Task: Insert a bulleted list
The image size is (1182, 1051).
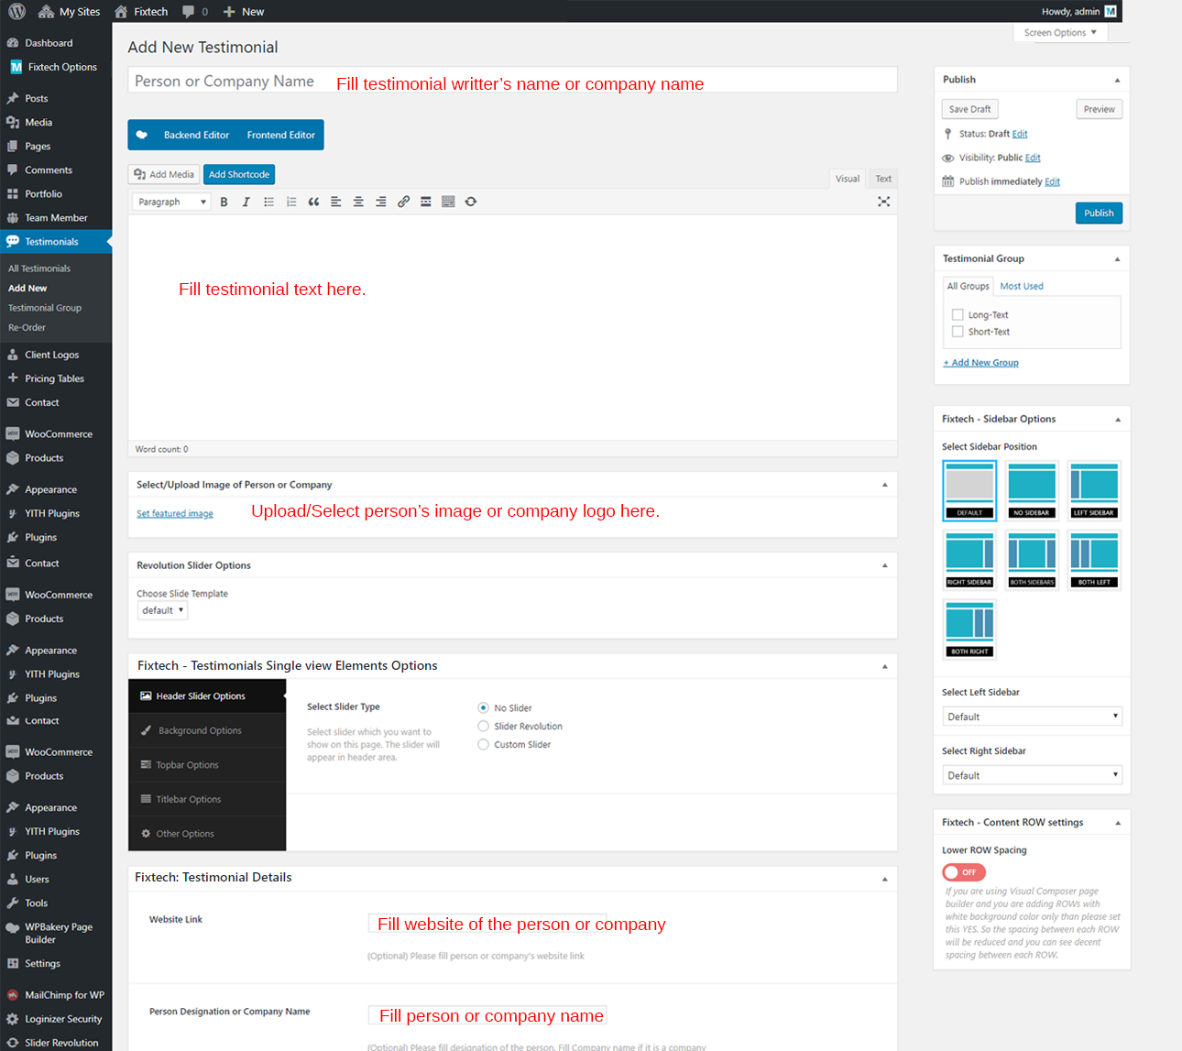Action: (268, 202)
